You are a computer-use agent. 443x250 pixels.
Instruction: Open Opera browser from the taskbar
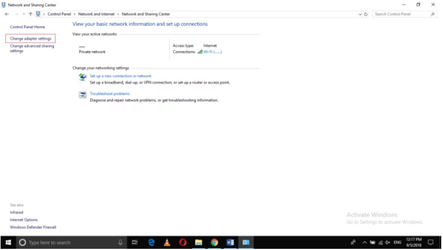(183, 242)
